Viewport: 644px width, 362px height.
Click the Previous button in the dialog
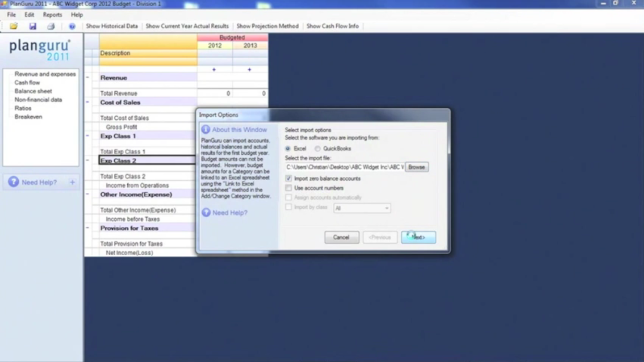coord(380,237)
